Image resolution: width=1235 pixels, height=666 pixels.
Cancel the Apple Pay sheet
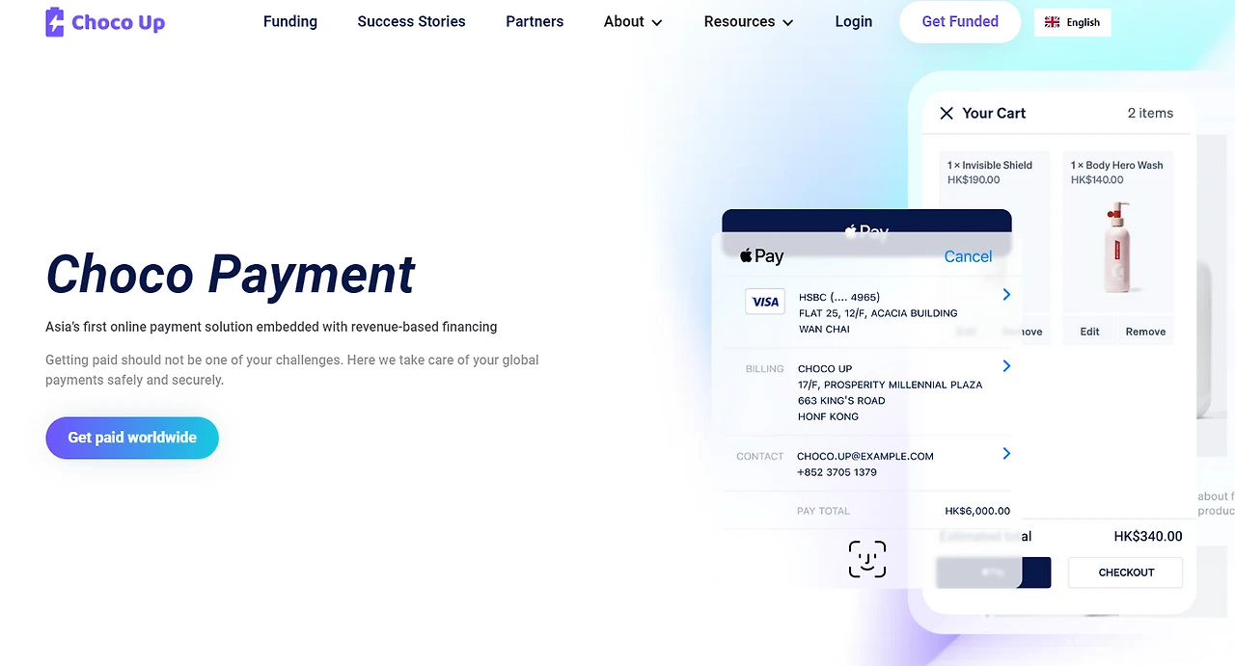(x=968, y=256)
